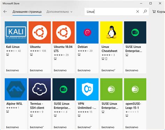Click Бесплатно price under Termius
Viewport: 165px width, 130px height.
[x=37, y=127]
